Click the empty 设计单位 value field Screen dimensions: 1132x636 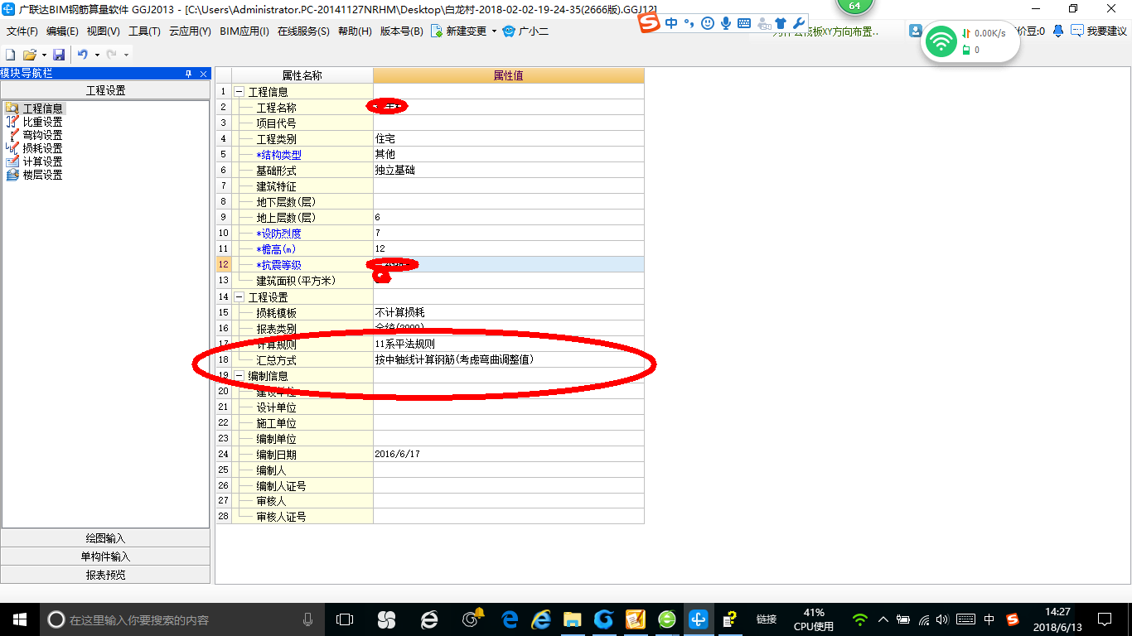[x=509, y=407]
